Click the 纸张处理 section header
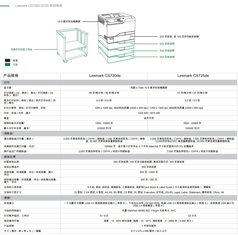The image size is (238, 235). coord(119,157)
